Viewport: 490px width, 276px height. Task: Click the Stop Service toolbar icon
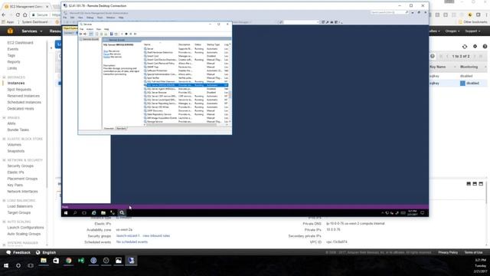pos(126,34)
